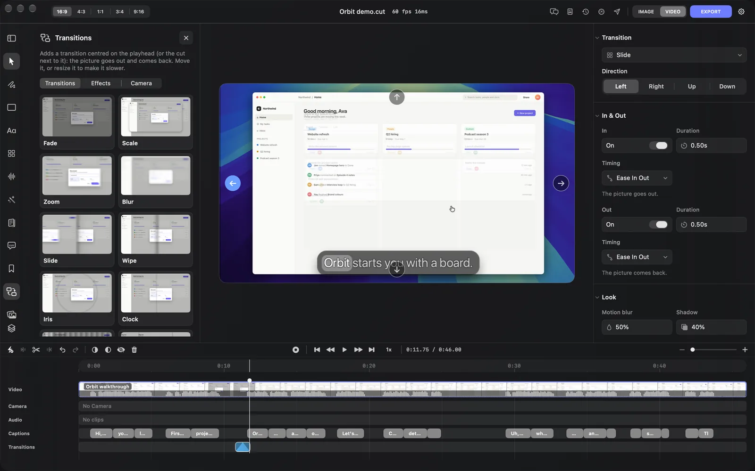Open the audio waveform panel in sidebar
Viewport: 755px width, 471px height.
[11, 176]
